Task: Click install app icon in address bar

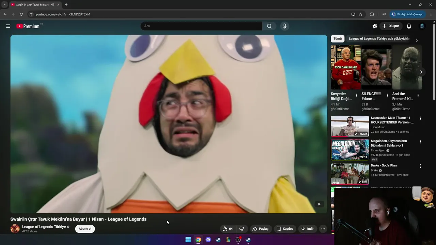Action: click(353, 14)
